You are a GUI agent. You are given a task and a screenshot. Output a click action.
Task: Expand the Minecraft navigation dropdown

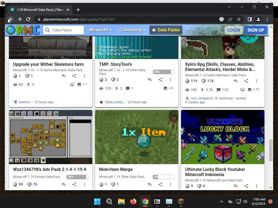tap(100, 30)
